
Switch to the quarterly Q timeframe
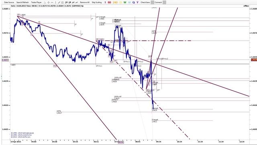(x=134, y=2)
